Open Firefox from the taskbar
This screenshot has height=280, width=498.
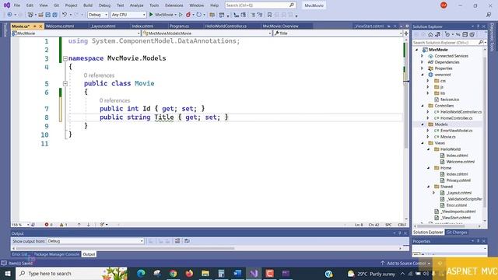[189, 273]
